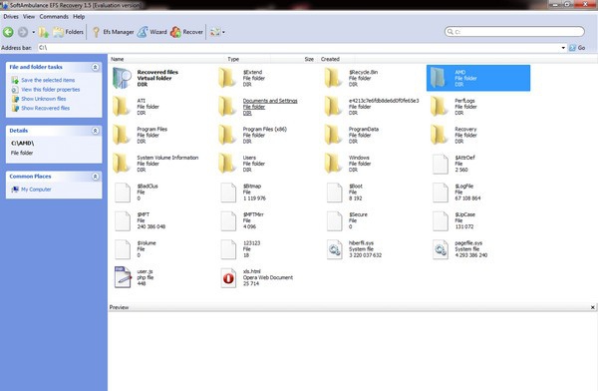Click the 123123 file name

[x=251, y=243]
